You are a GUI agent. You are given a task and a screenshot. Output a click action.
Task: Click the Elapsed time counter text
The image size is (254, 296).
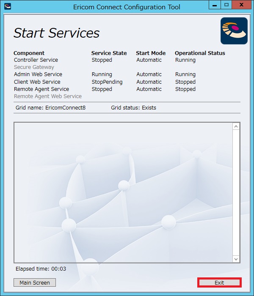41,269
